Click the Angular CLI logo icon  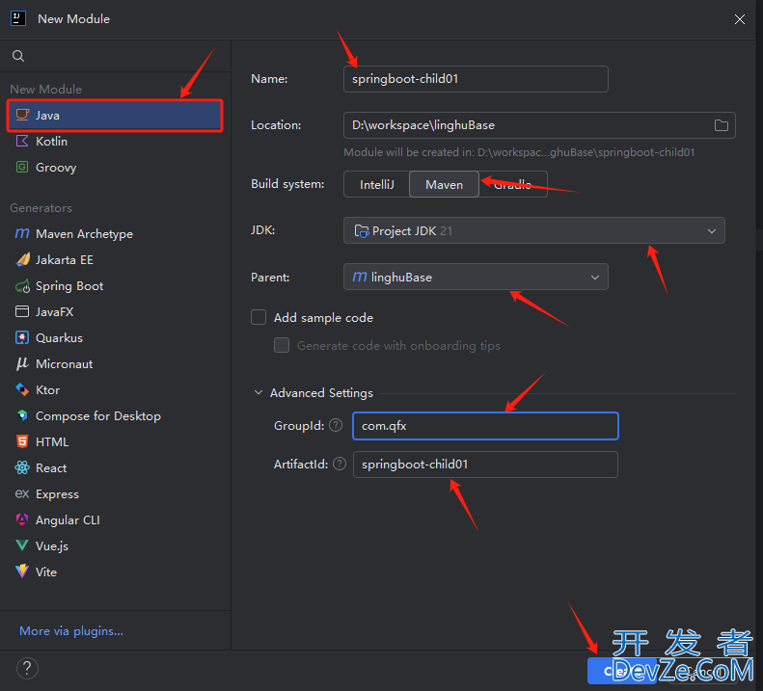[x=22, y=519]
